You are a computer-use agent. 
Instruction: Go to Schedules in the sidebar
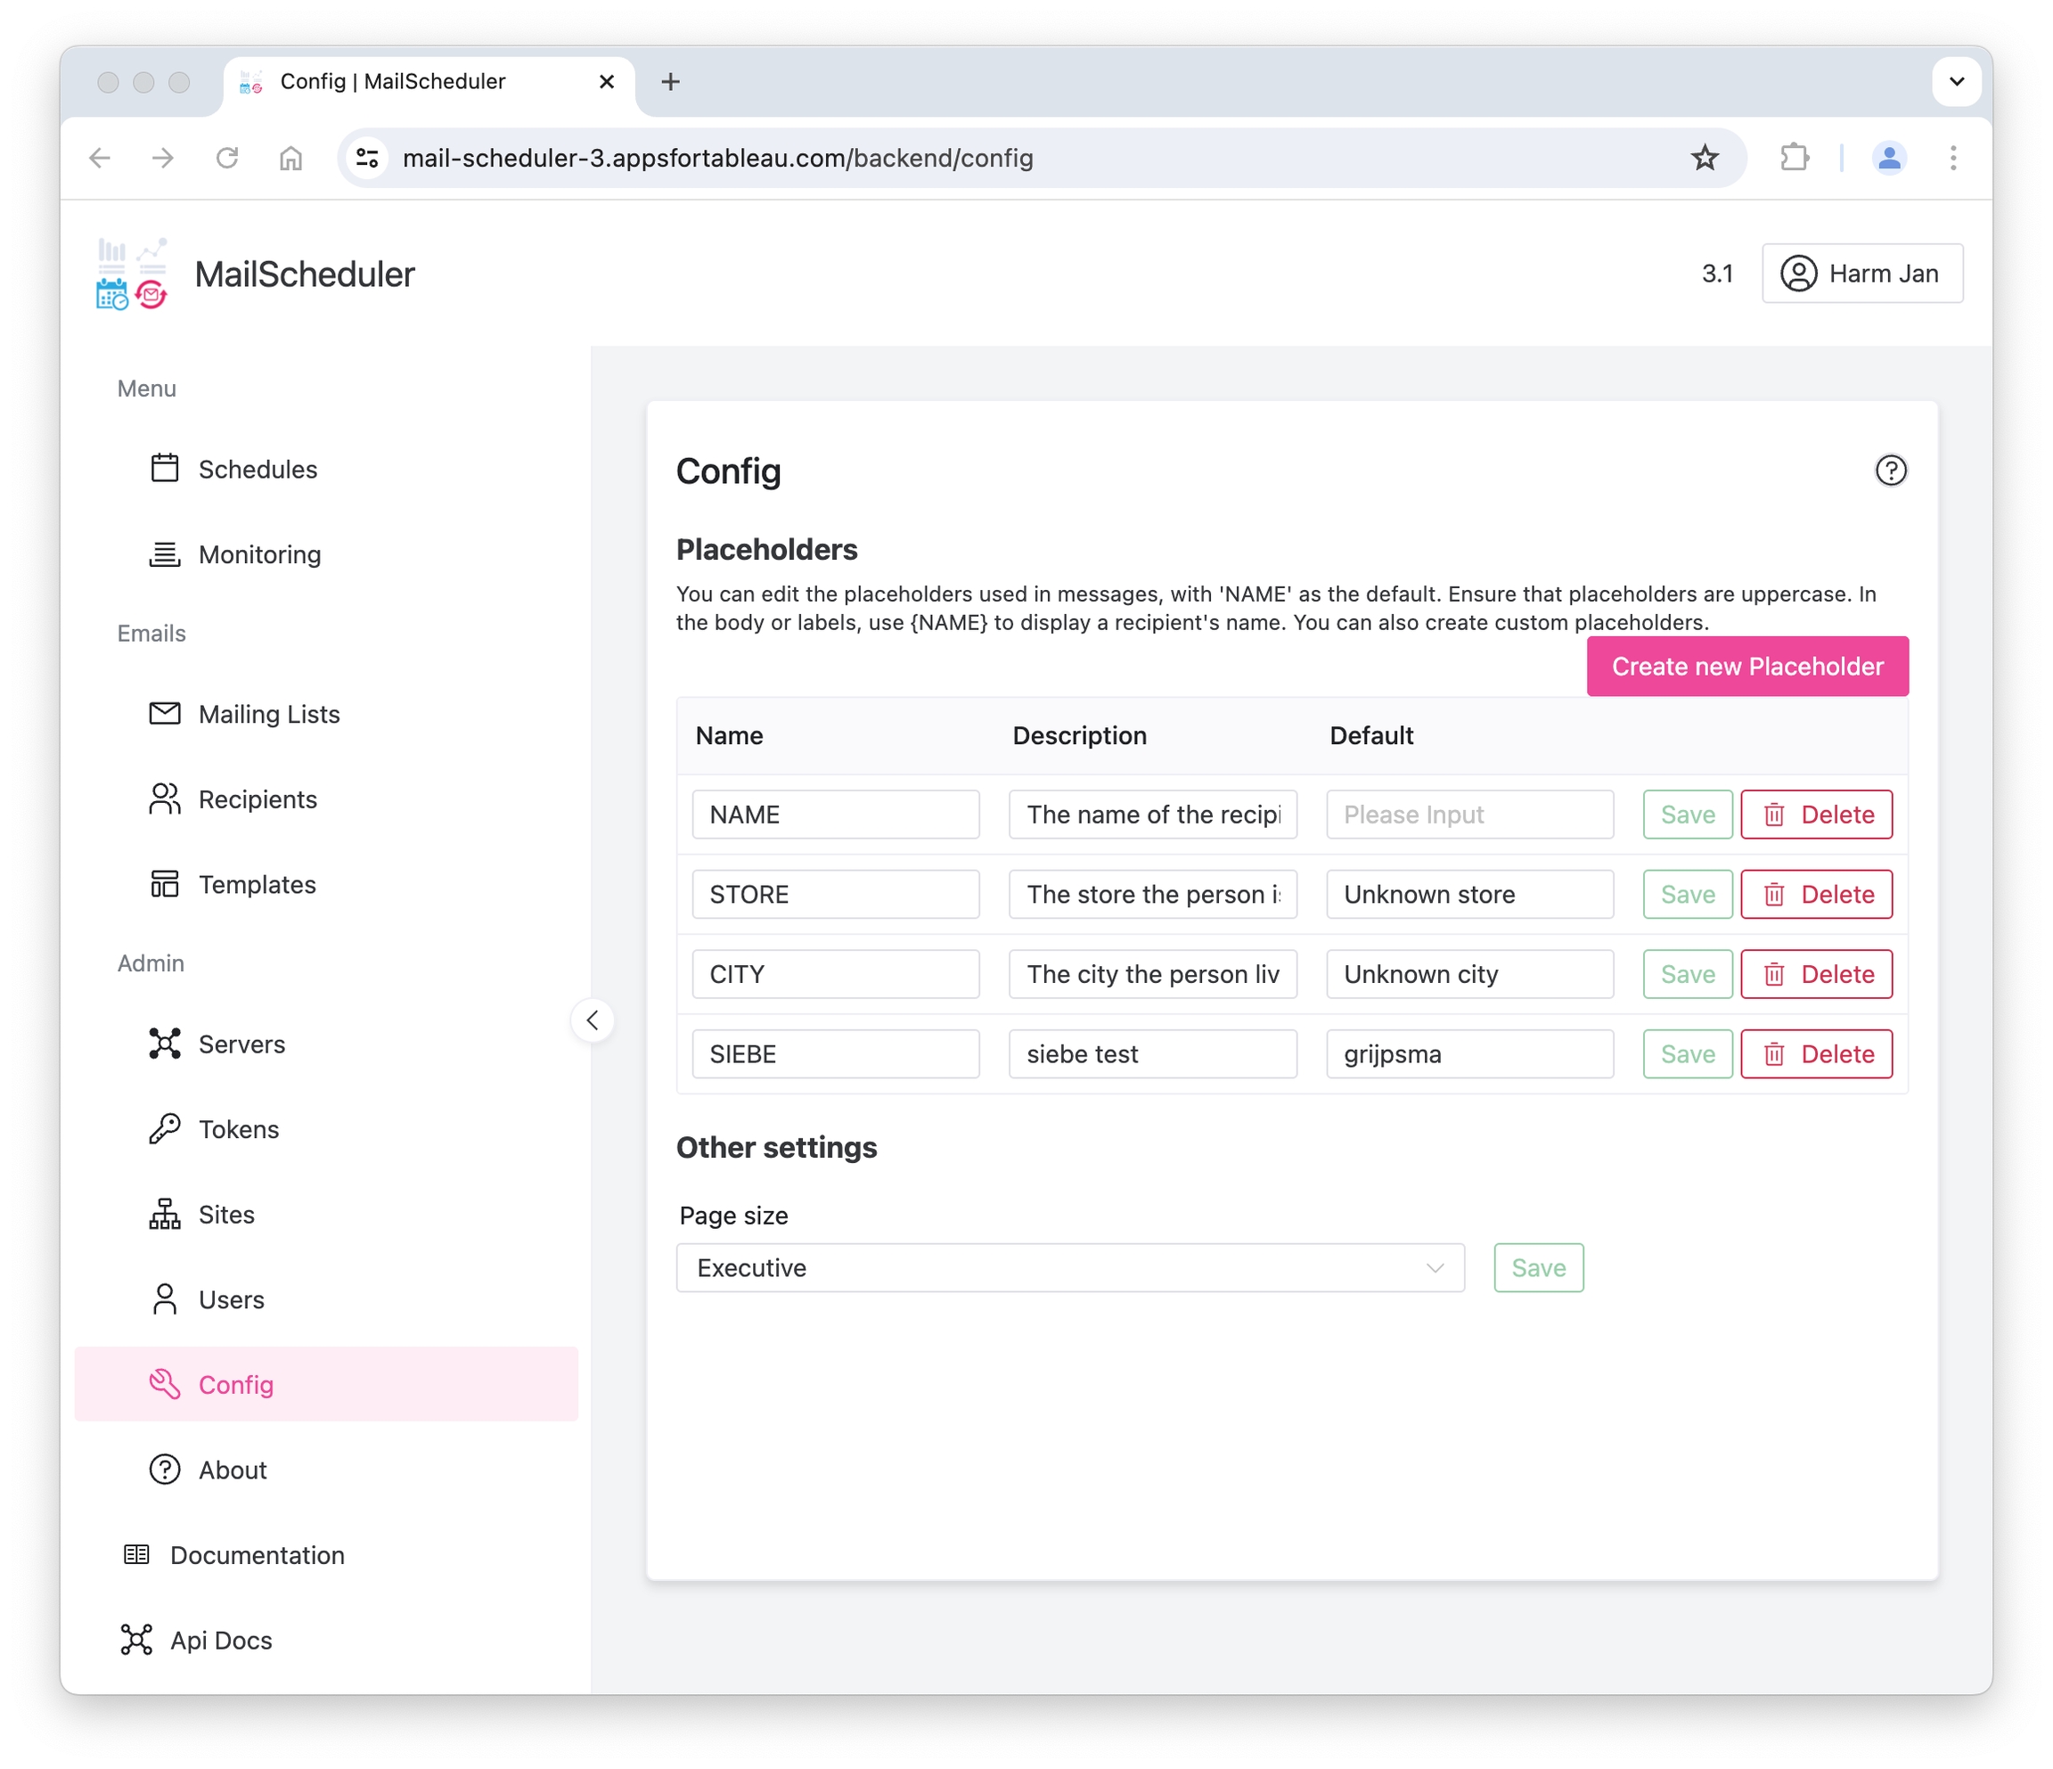[258, 469]
